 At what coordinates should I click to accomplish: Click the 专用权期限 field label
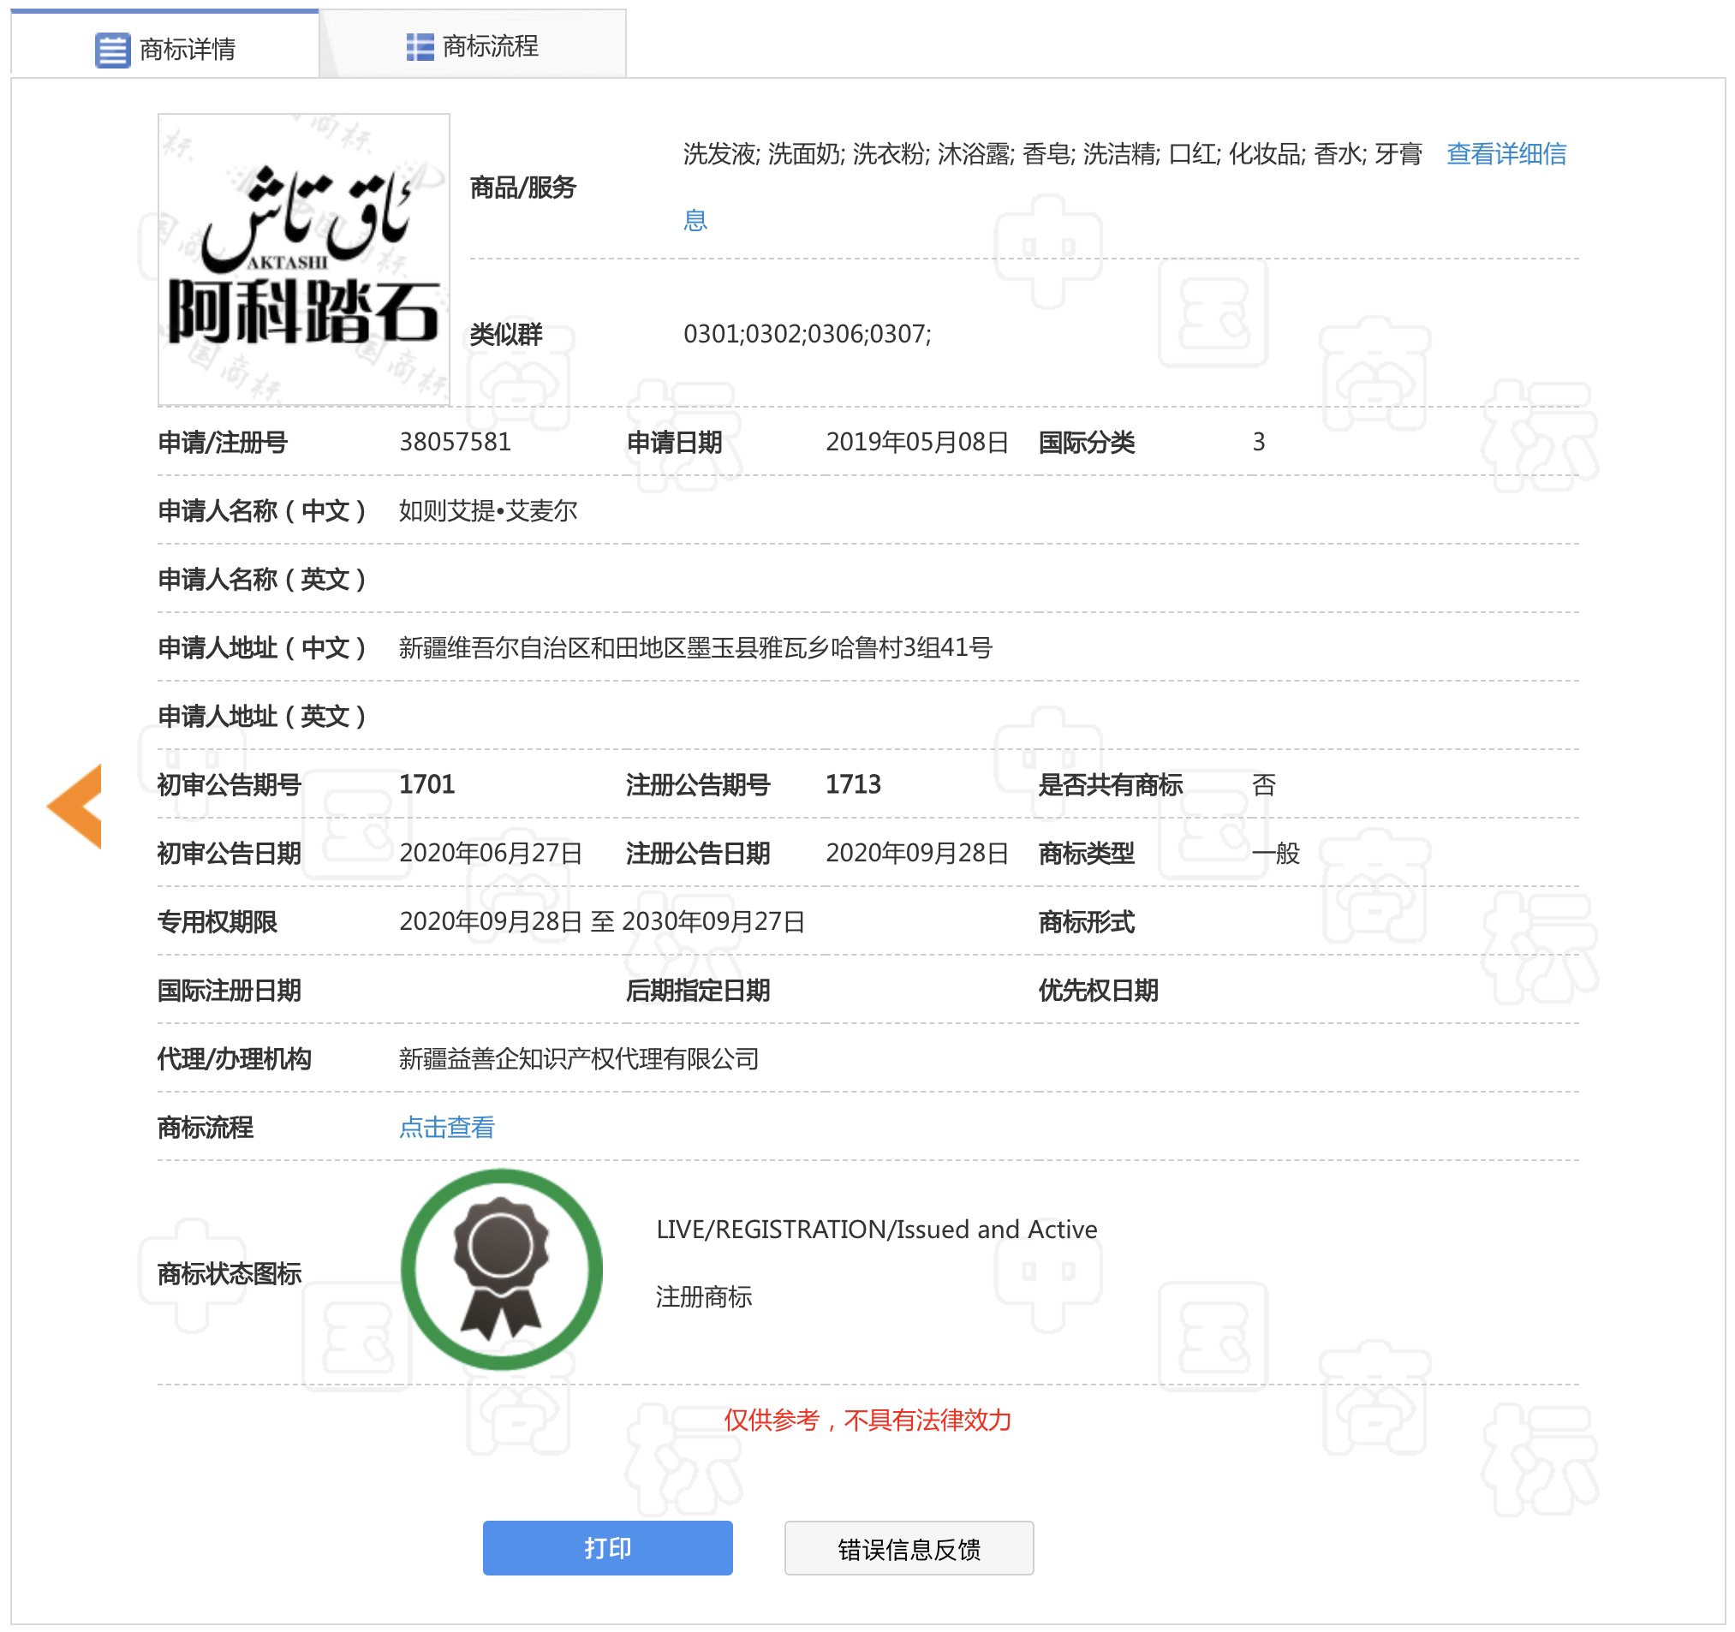(218, 922)
